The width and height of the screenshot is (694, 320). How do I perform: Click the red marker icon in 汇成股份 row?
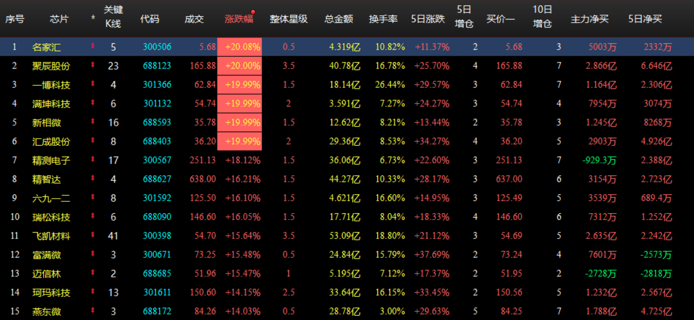click(93, 141)
